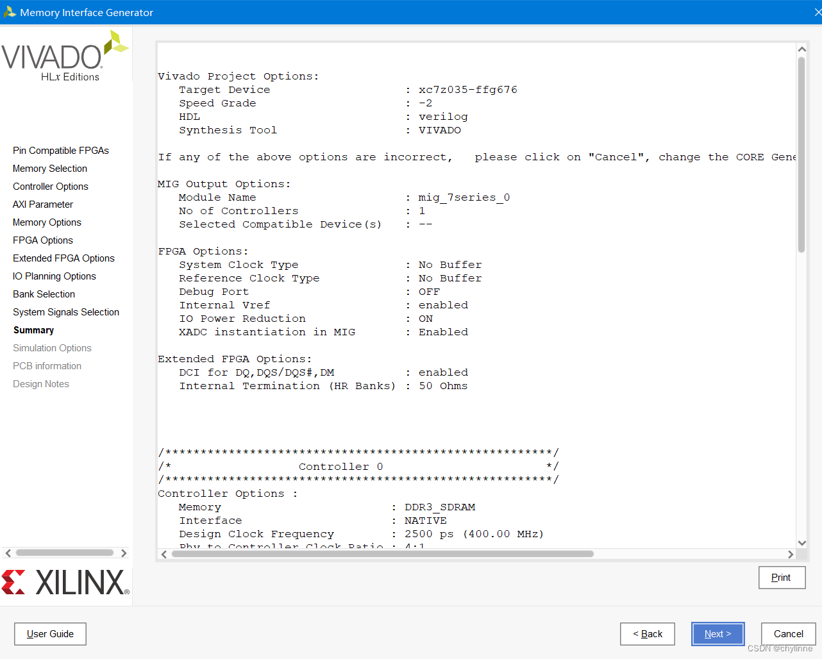Click Simulation Options in sidebar
This screenshot has height=659, width=822.
pos(52,348)
